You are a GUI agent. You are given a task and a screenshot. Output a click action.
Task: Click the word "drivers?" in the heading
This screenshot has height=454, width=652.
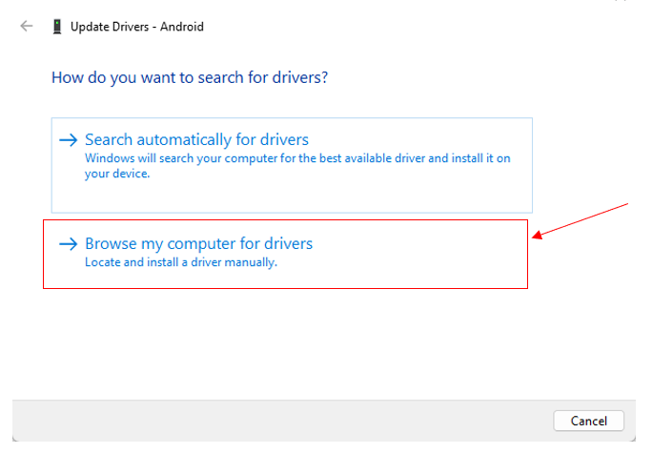click(x=300, y=76)
